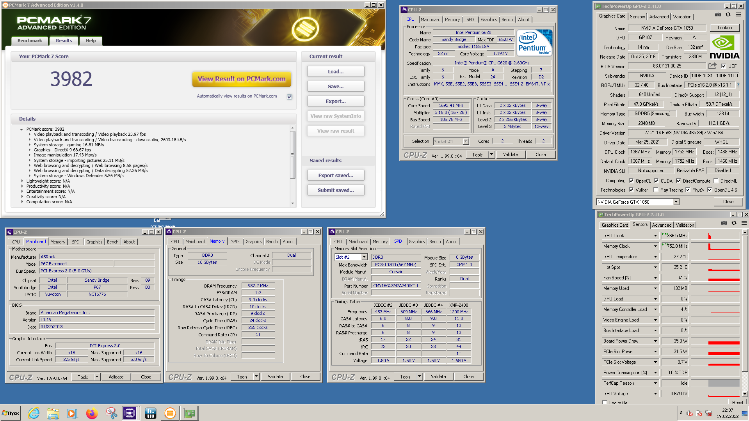This screenshot has width=749, height=421.
Task: Click the muted volume tray icon
Action: pyautogui.click(x=690, y=413)
